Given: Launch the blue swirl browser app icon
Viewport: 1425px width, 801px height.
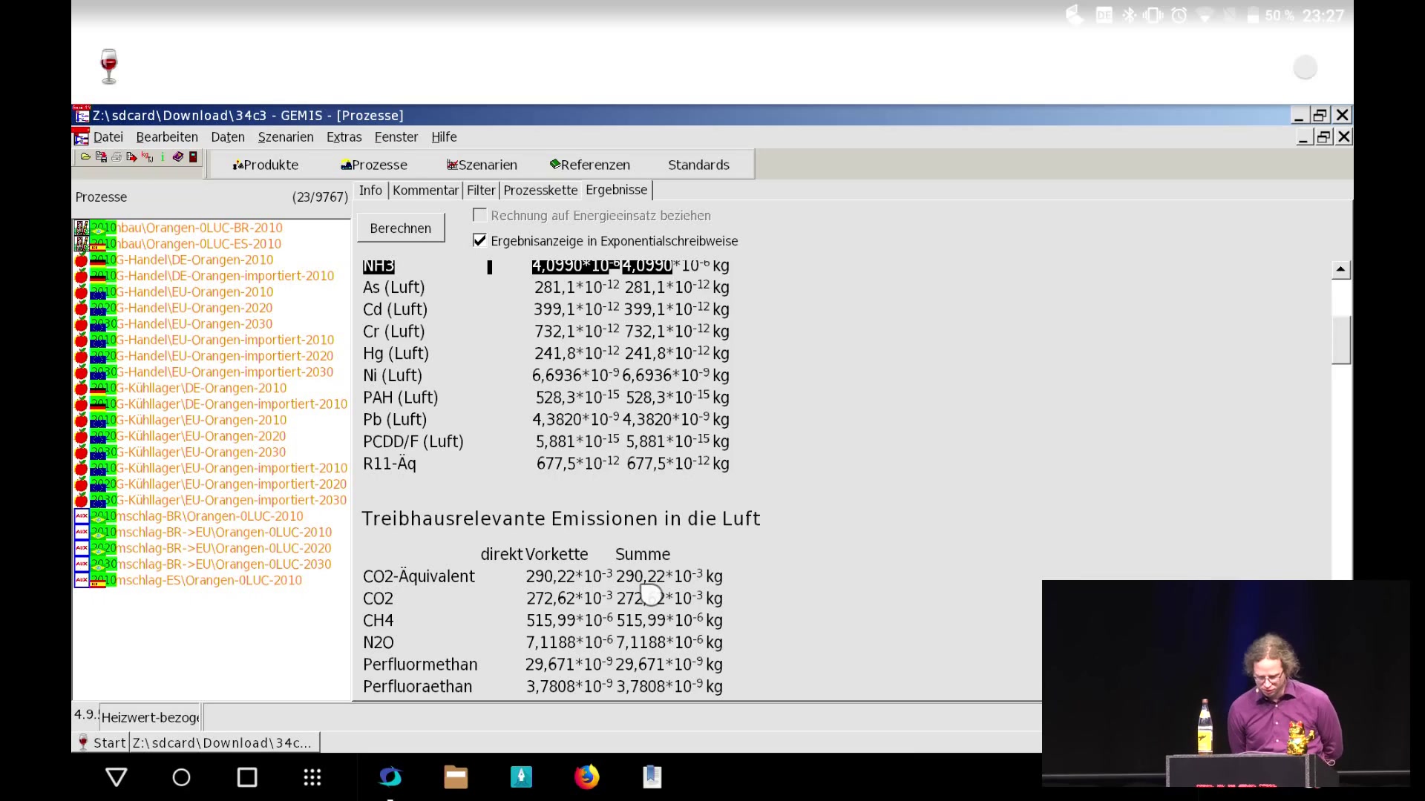Looking at the screenshot, I should [x=390, y=777].
